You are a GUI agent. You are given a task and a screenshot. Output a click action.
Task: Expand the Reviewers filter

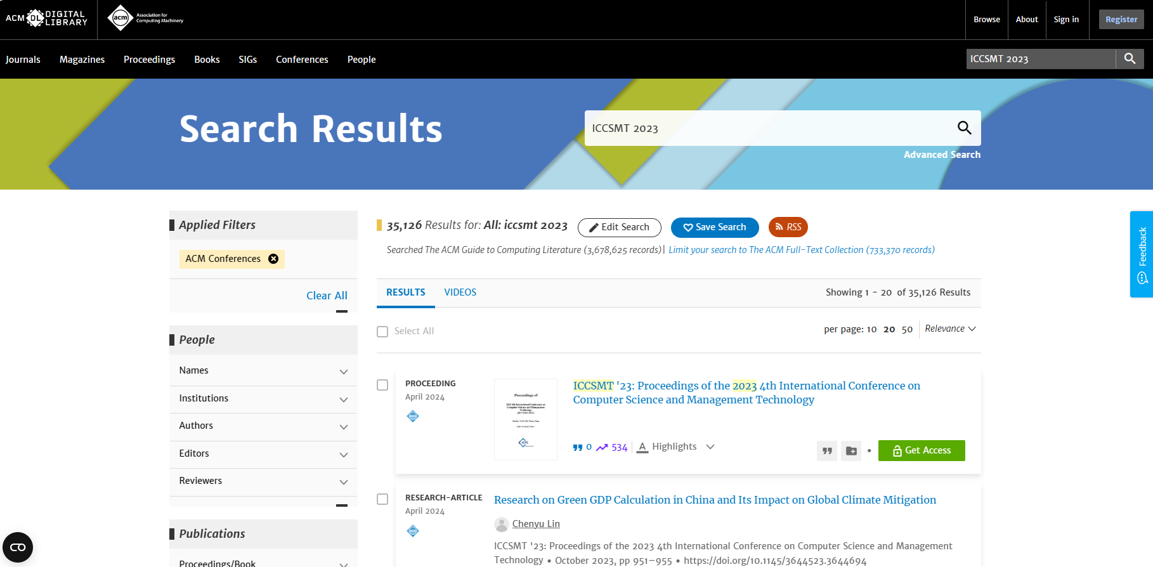pyautogui.click(x=263, y=481)
